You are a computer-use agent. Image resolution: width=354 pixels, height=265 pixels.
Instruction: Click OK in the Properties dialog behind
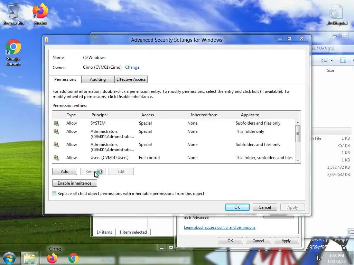click(x=230, y=241)
